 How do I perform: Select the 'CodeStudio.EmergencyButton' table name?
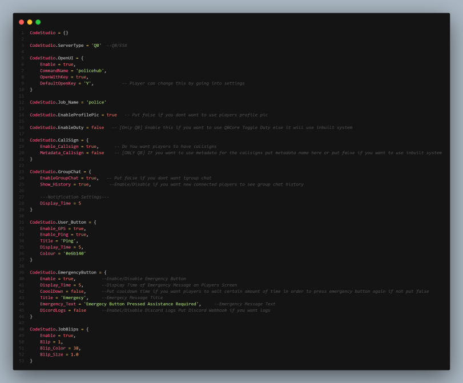coord(63,273)
